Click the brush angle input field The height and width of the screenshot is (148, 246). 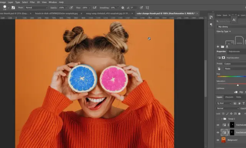coord(134,8)
